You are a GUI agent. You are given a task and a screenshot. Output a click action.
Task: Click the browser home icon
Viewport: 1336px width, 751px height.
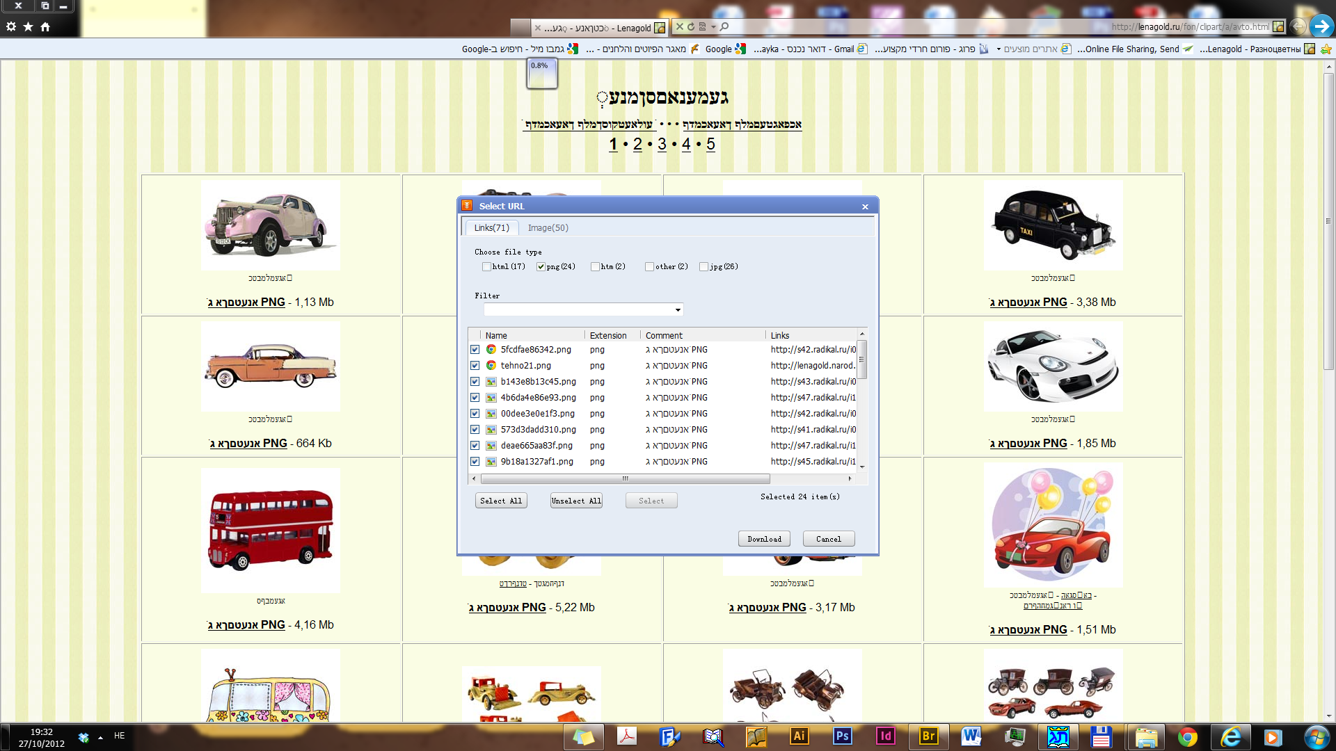point(45,26)
